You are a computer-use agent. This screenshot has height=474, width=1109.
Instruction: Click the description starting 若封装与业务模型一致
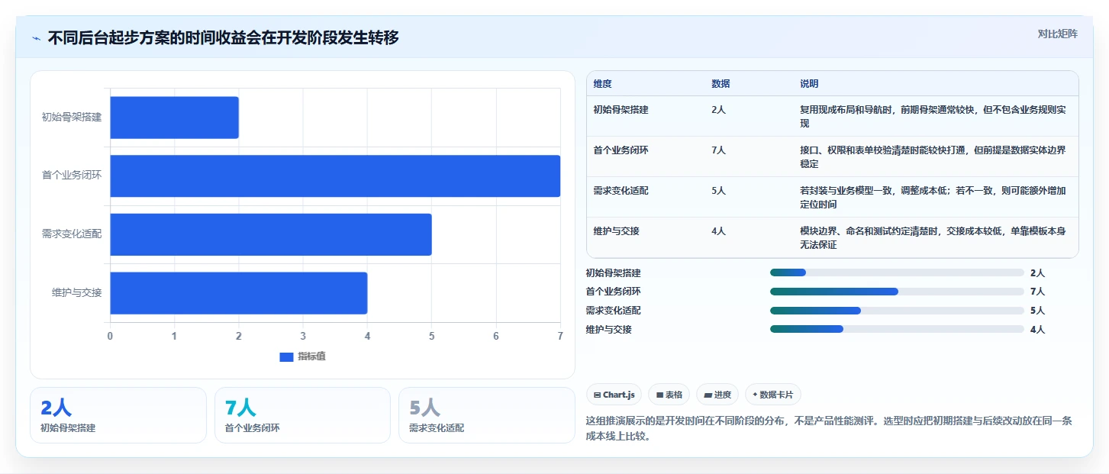tap(933, 198)
